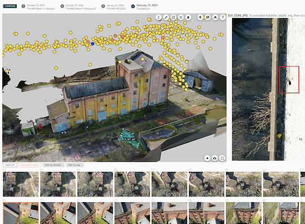Screen dimensions: 305x224
Task: Open help with the question mark icon
Action: click(223, 17)
